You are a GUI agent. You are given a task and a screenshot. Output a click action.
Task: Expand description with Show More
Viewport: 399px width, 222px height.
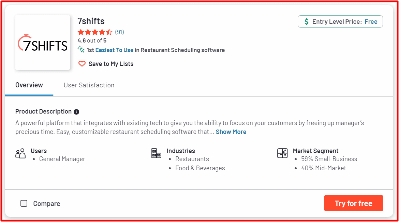[231, 132]
